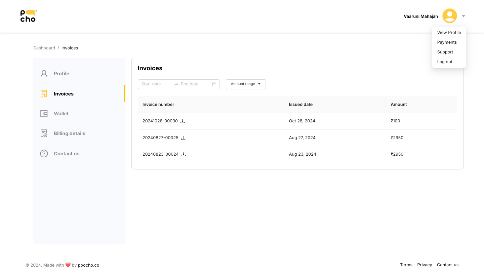Select View Profile from user menu

449,33
